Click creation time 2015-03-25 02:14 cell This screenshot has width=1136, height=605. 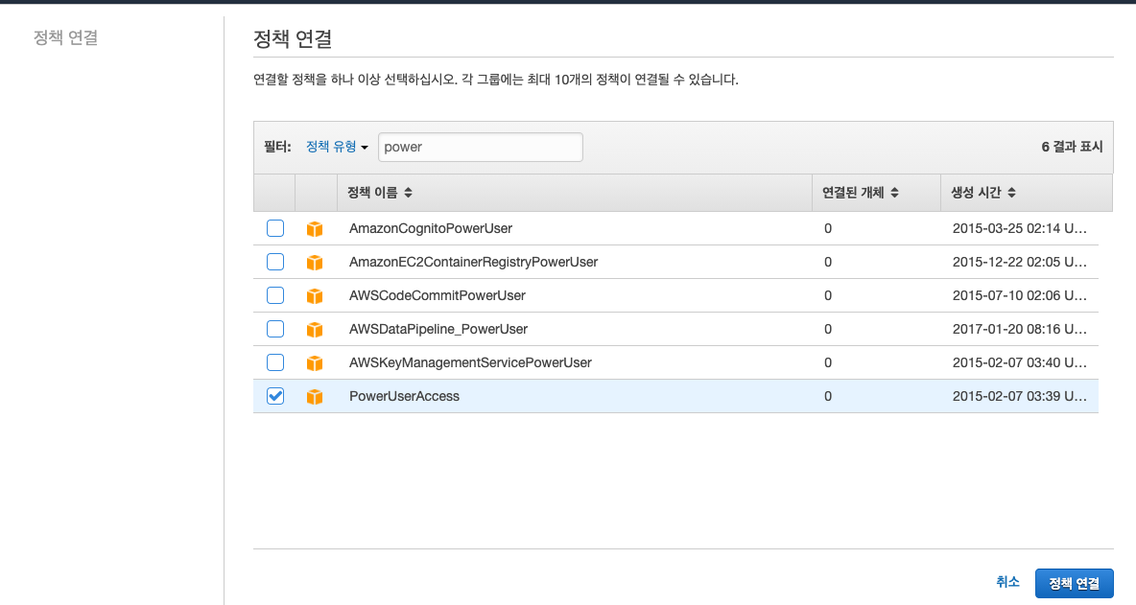coord(1019,229)
